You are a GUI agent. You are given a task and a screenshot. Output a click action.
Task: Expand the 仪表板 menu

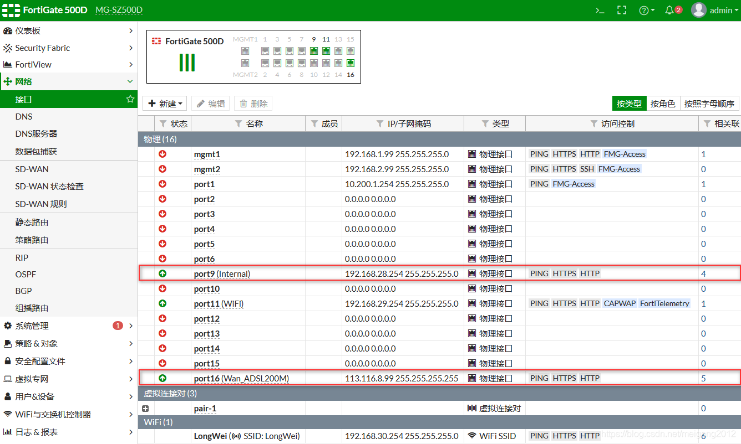(x=69, y=30)
